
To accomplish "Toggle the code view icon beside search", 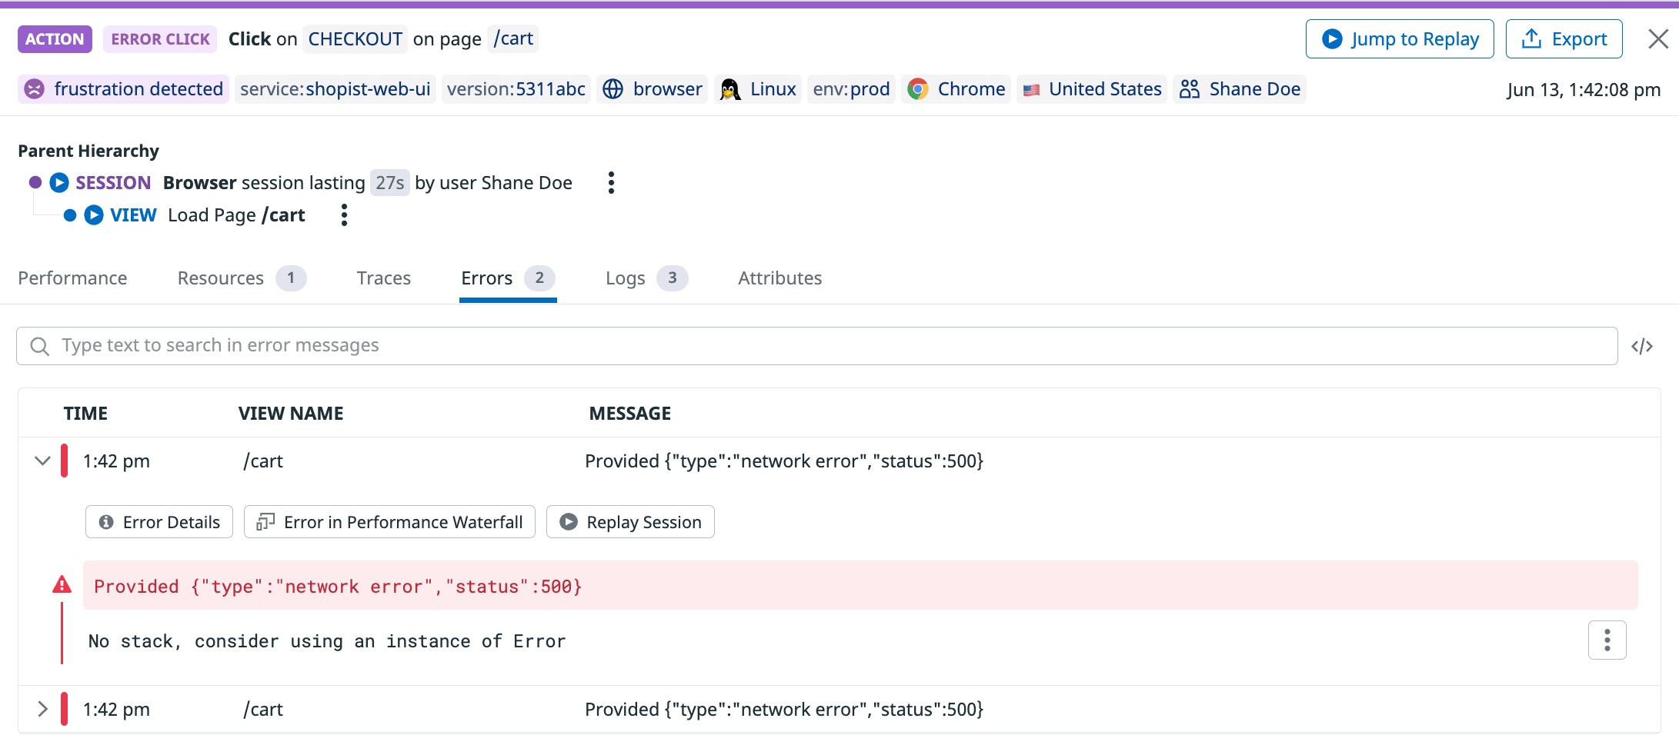I will 1642,347.
